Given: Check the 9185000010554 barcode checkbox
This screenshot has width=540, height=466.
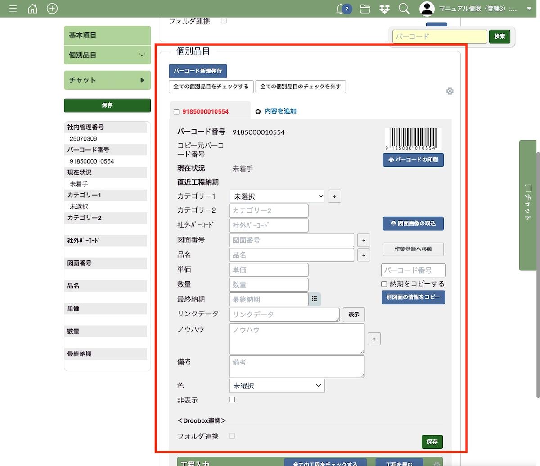Looking at the screenshot, I should [x=176, y=112].
